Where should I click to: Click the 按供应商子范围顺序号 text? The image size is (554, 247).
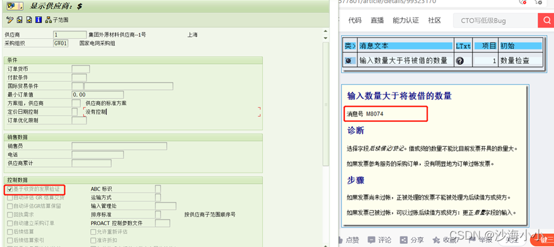coord(210,214)
